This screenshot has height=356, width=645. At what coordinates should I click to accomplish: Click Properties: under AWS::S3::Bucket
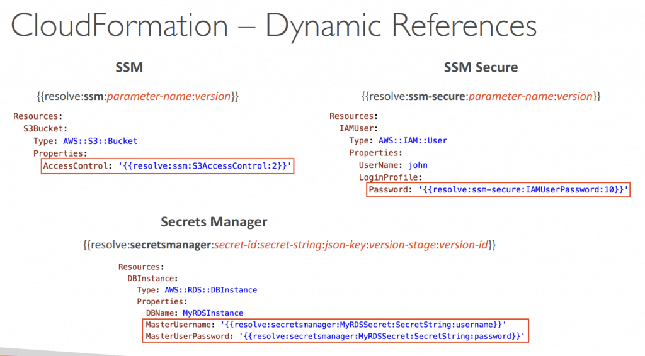point(60,153)
